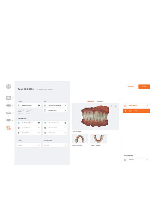Open the Case File Format dropdown
The height and width of the screenshot is (200, 154).
click(x=136, y=160)
